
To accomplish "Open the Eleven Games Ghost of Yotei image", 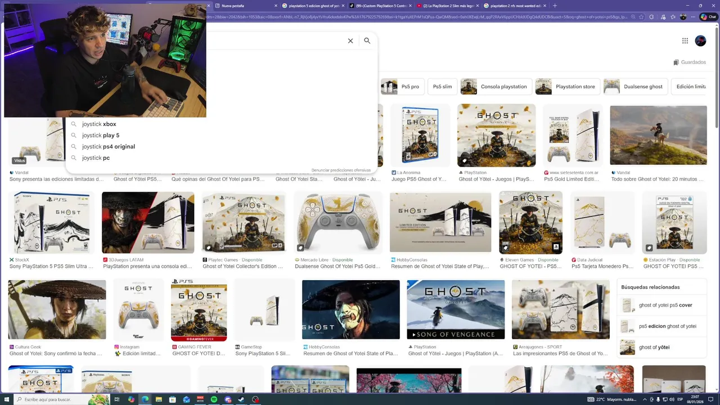I will click(530, 223).
